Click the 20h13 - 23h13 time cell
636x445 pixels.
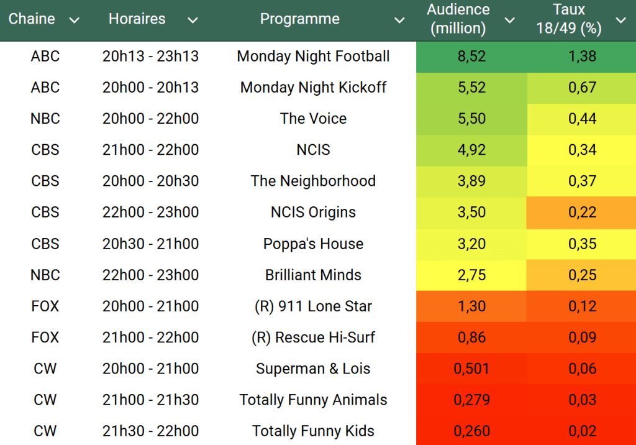150,57
